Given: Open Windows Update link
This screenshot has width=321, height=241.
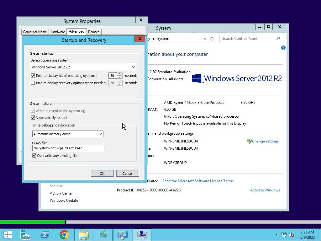Looking at the screenshot, I should (64, 201).
